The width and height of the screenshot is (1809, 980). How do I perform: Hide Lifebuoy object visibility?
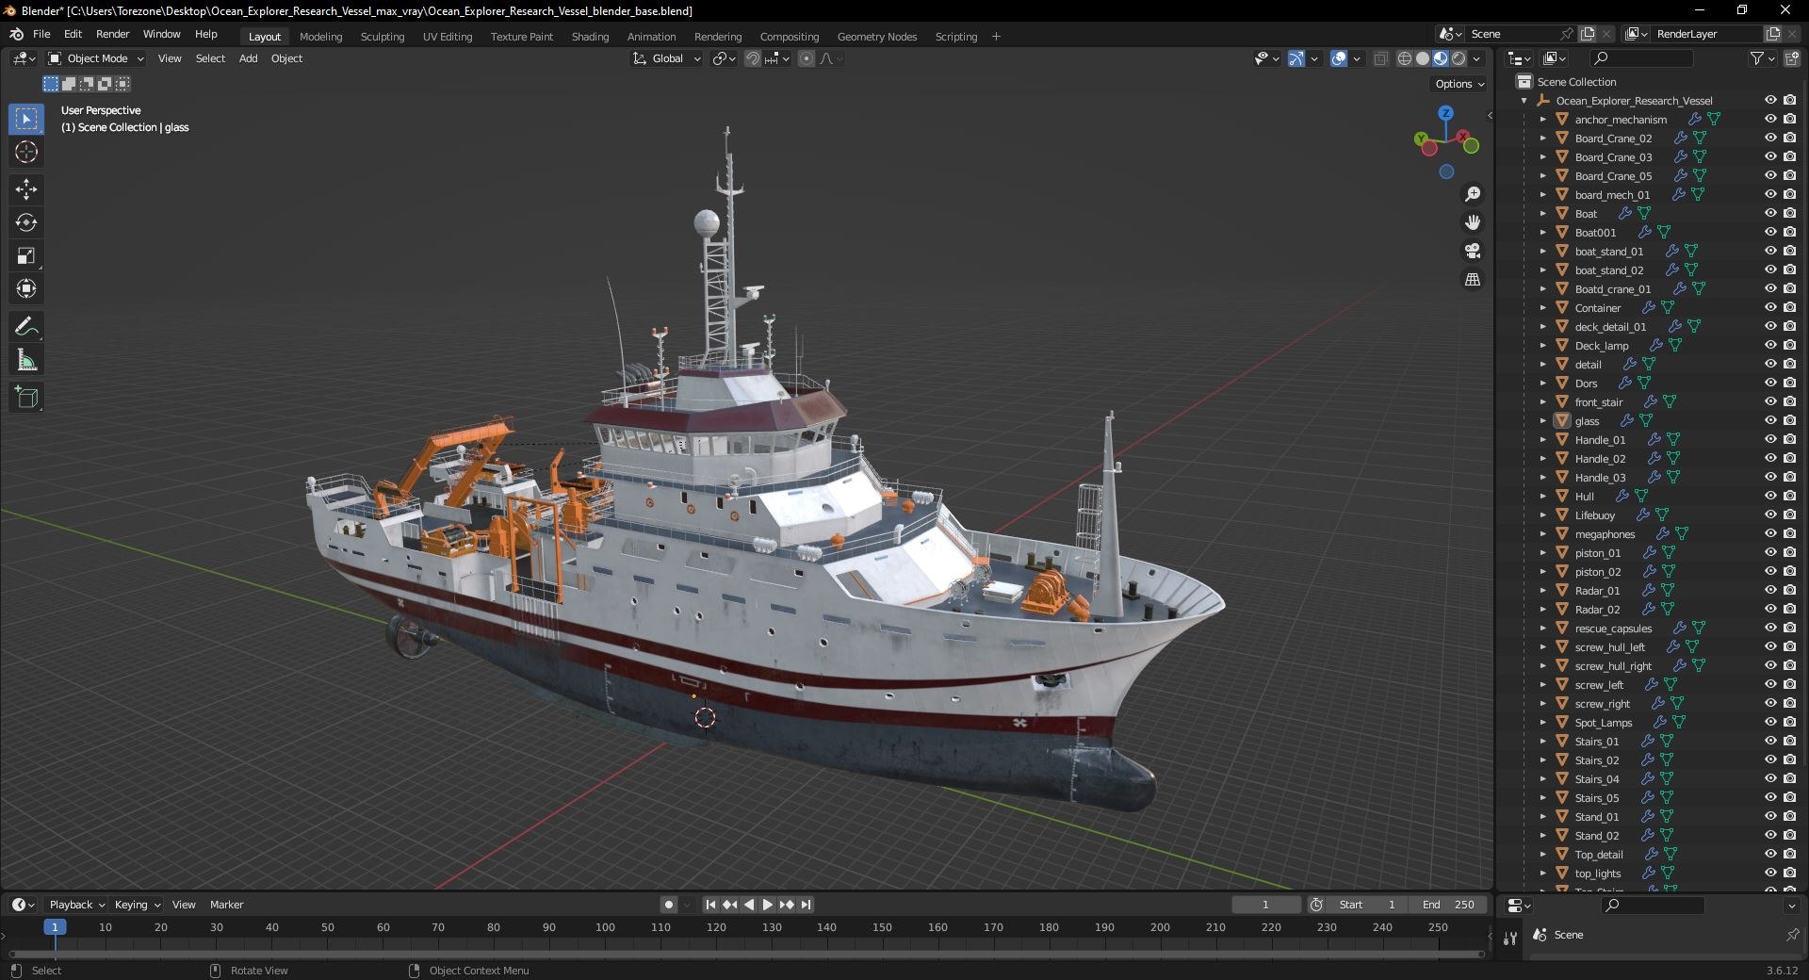(1770, 515)
